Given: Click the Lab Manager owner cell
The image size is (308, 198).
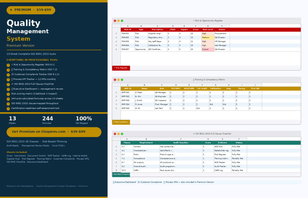Looking at the screenshot, I should (222, 46).
